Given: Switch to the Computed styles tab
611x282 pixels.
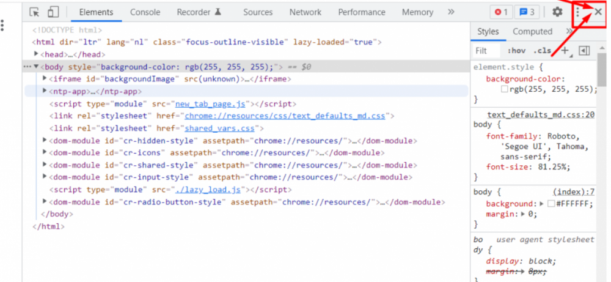Looking at the screenshot, I should pyautogui.click(x=532, y=32).
